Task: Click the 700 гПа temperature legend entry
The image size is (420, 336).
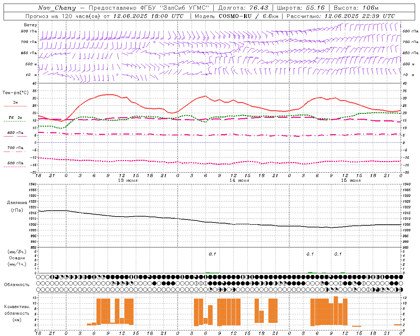Action: [x=15, y=148]
